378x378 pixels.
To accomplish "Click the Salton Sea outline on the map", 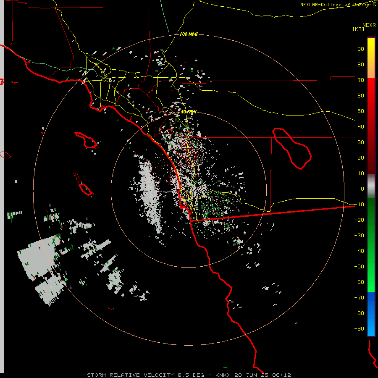I will click(x=292, y=149).
